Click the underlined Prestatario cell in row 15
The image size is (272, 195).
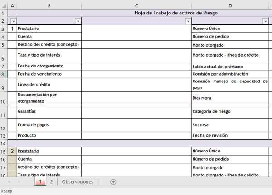coord(28,151)
